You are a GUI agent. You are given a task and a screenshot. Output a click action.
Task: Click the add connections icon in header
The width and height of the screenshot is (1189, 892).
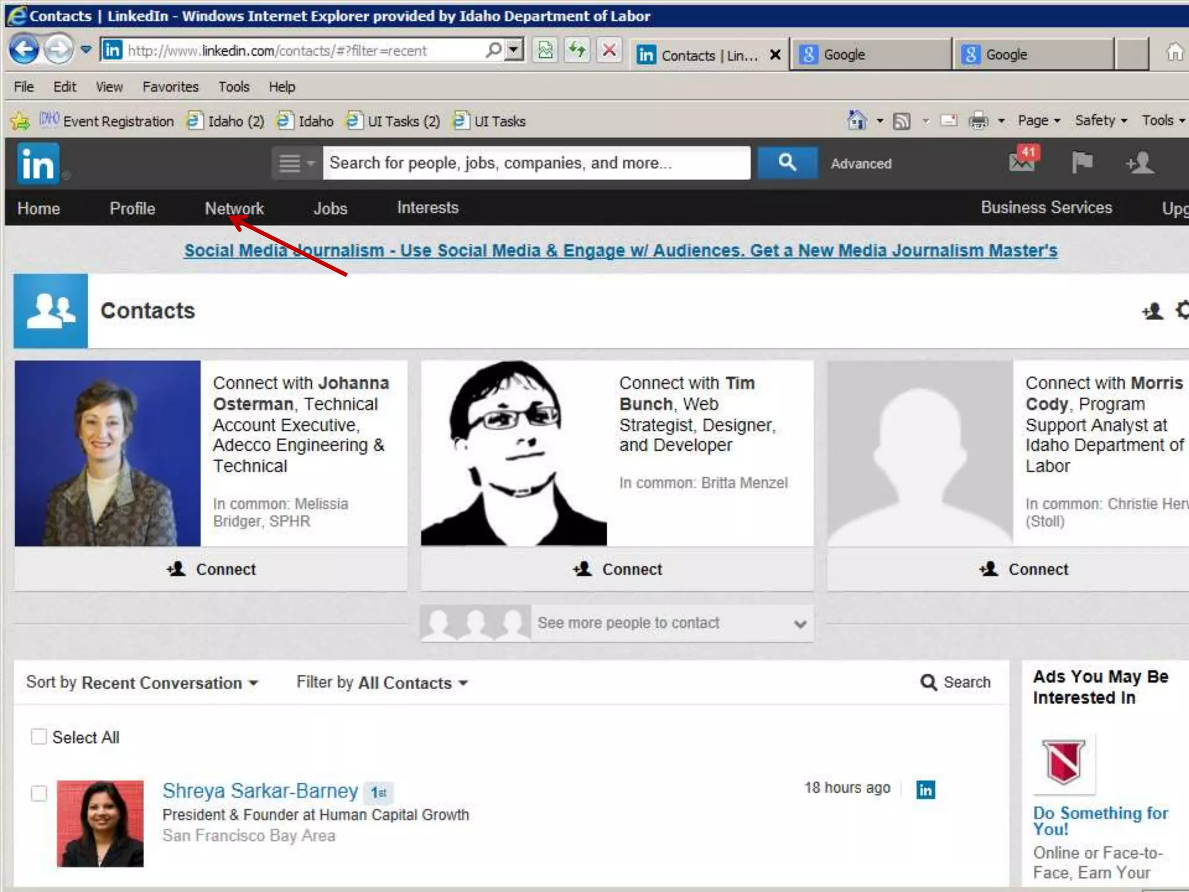pos(1140,163)
